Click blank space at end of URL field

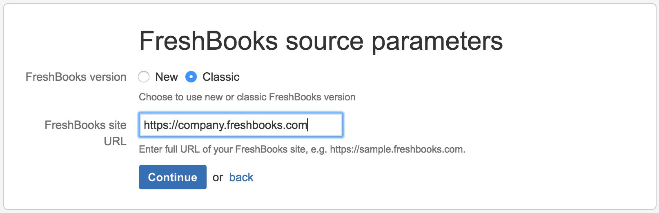point(325,125)
